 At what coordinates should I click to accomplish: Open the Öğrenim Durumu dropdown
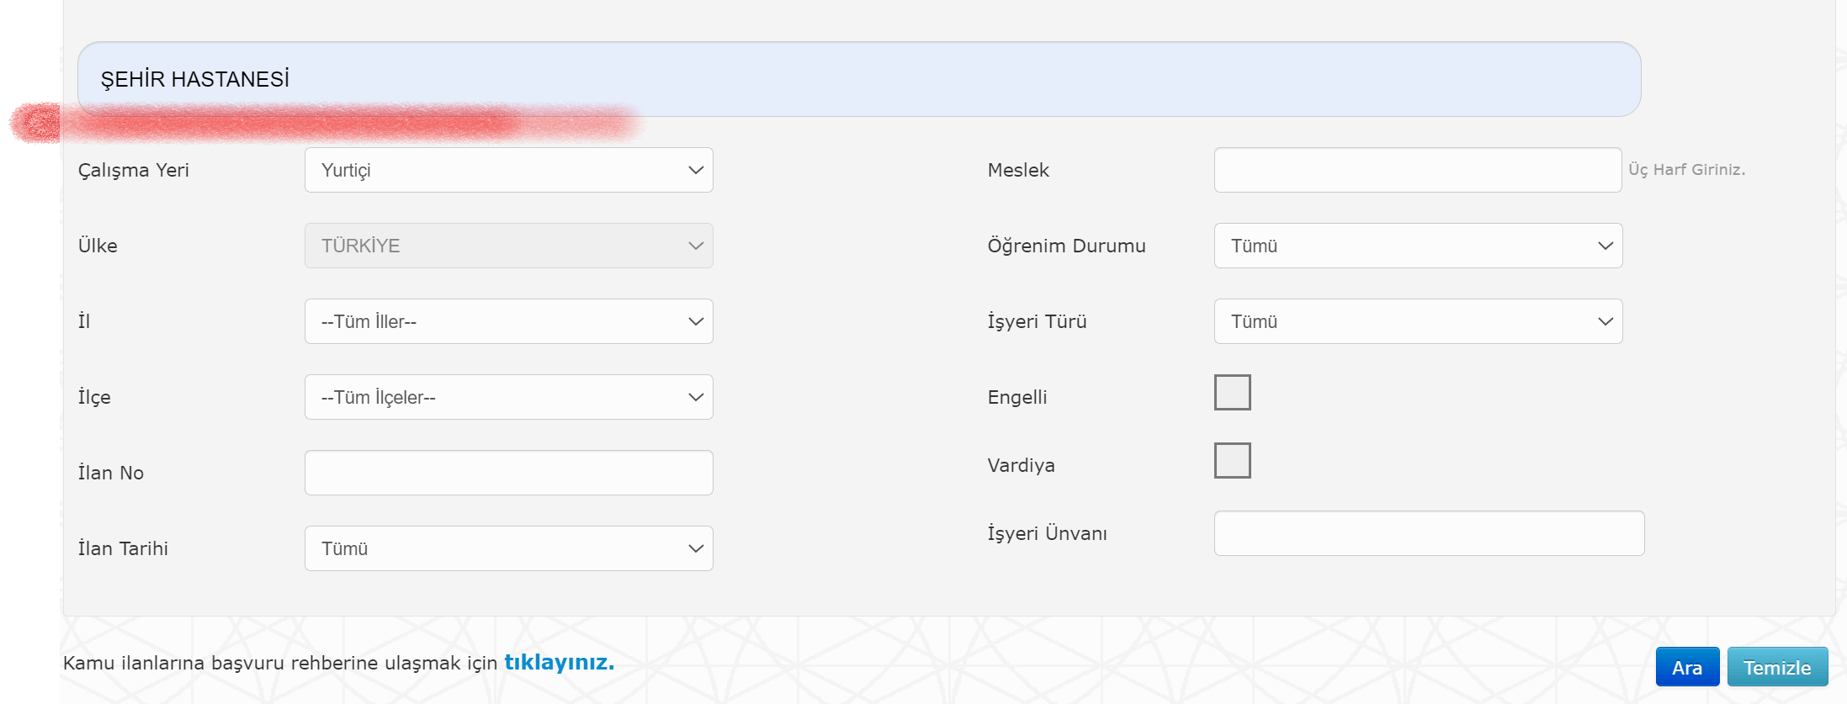click(1418, 246)
